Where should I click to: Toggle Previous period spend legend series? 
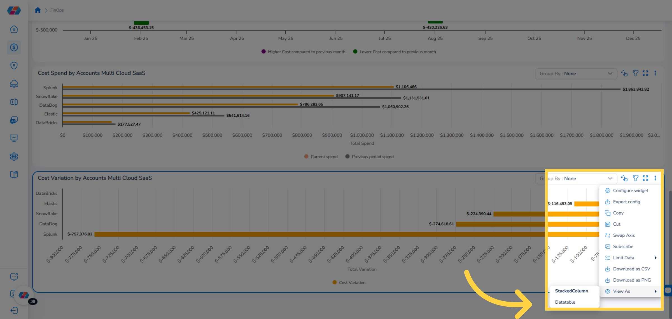370,157
